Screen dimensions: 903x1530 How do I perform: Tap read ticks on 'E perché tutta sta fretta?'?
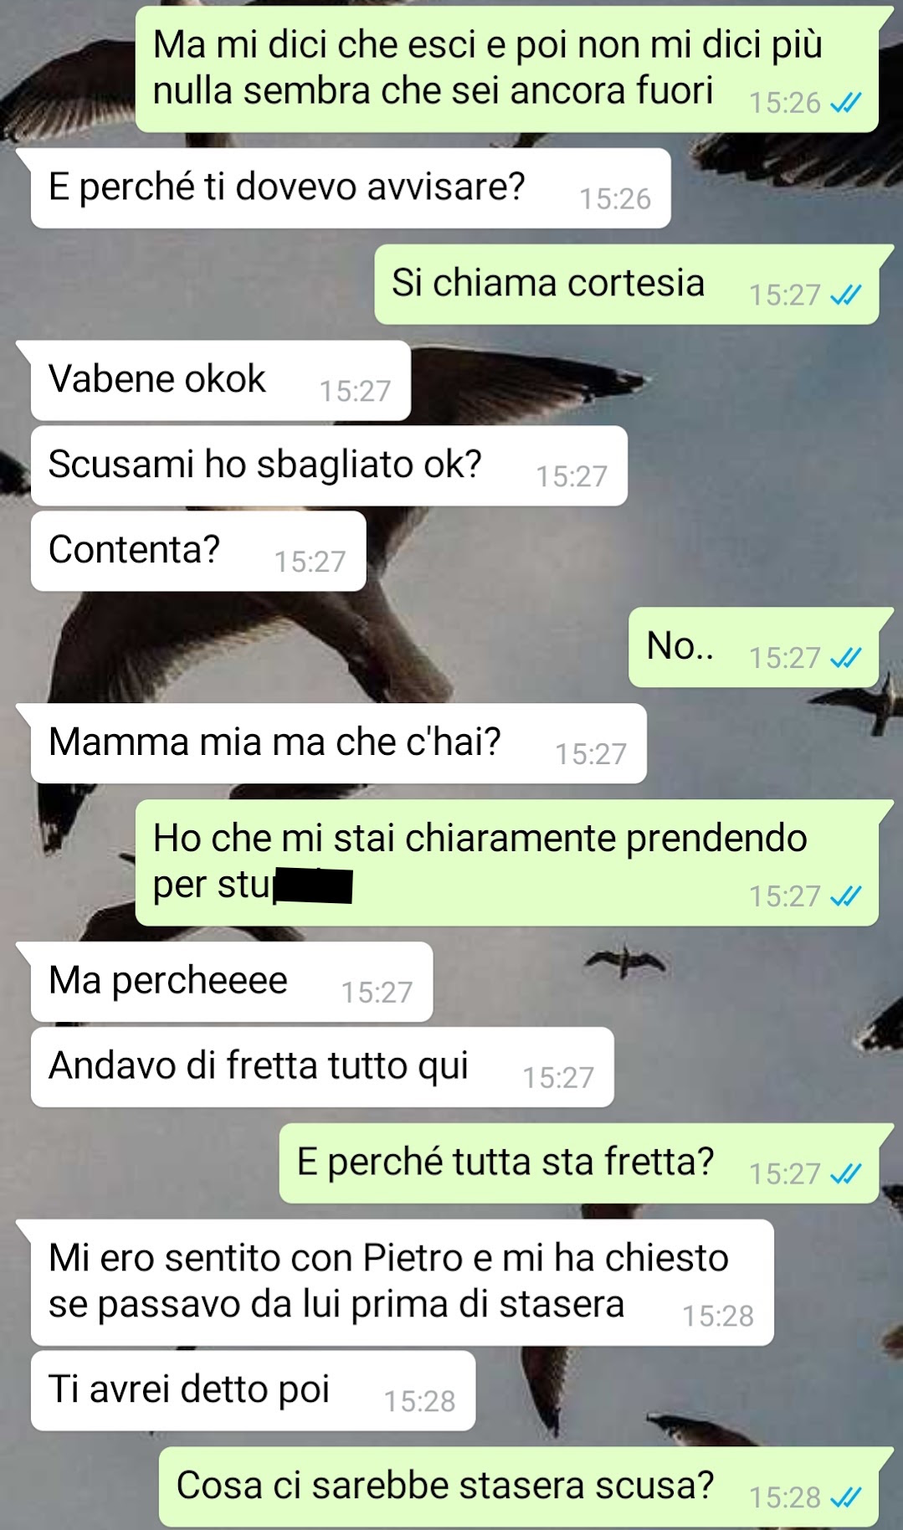coord(845,1174)
